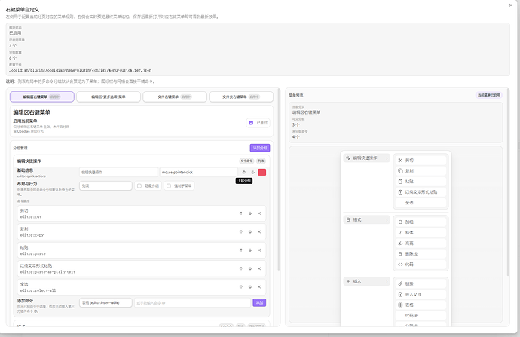Image resolution: width=520 pixels, height=337 pixels.
Task: Move 粘贴 editor:paste command up
Action: pyautogui.click(x=241, y=250)
